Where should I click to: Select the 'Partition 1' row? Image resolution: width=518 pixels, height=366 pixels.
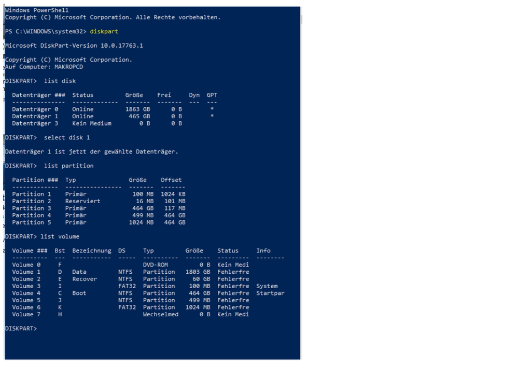tap(32, 194)
